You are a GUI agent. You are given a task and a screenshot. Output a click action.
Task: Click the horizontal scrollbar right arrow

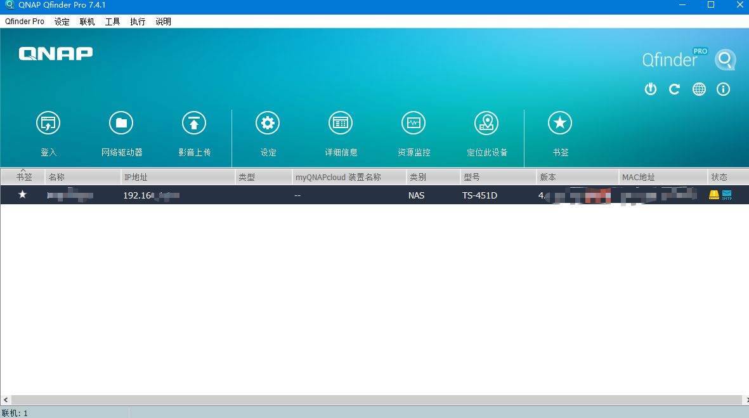coord(745,400)
